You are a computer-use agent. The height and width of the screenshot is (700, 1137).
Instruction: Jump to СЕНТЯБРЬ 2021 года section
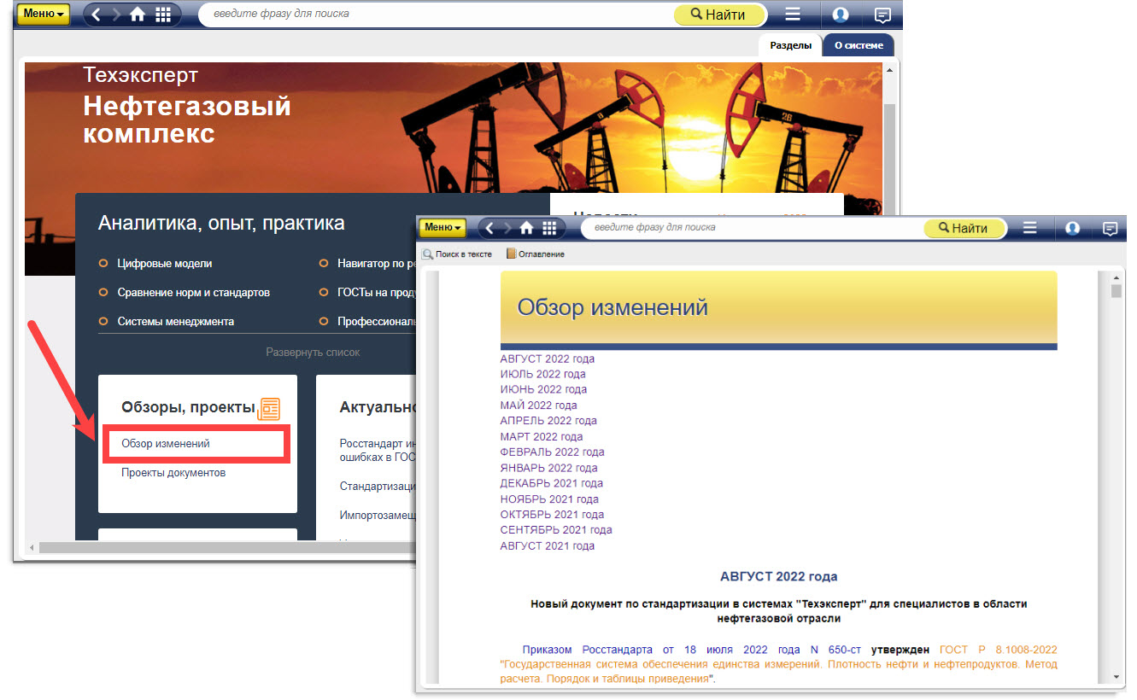(x=556, y=530)
